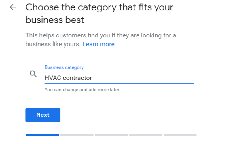
Task: Select the last progress step segment
Action: [x=180, y=135]
